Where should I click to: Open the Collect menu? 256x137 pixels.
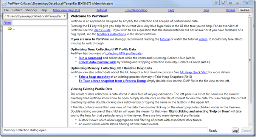click(17, 10)
